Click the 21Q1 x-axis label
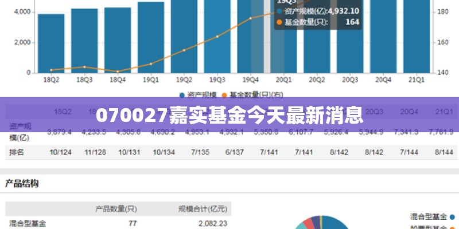Screen dimensions: 459x229 [x=417, y=80]
